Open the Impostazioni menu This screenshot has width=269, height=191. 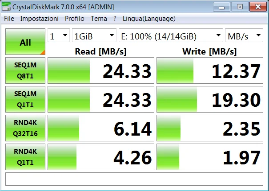coord(40,19)
